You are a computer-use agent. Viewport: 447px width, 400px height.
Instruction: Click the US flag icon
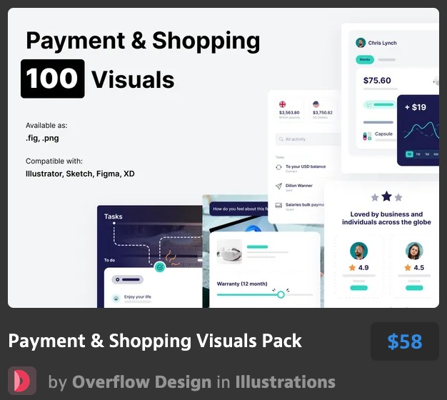click(x=316, y=104)
